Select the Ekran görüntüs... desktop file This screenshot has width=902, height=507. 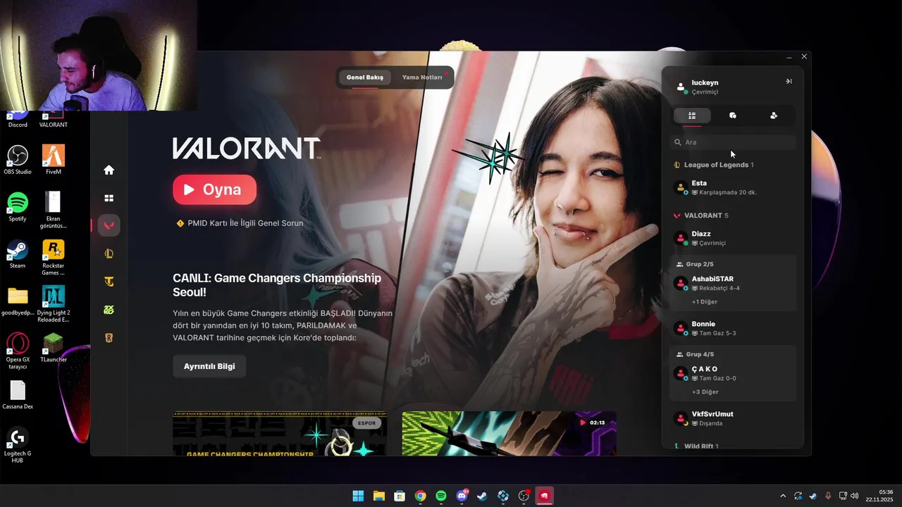(x=54, y=210)
